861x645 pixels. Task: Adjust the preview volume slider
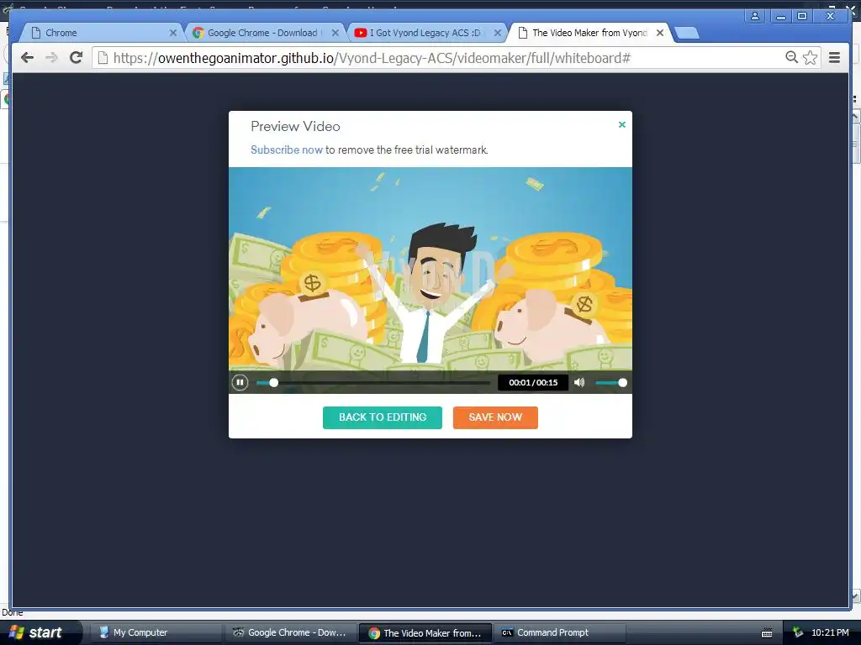tap(610, 383)
